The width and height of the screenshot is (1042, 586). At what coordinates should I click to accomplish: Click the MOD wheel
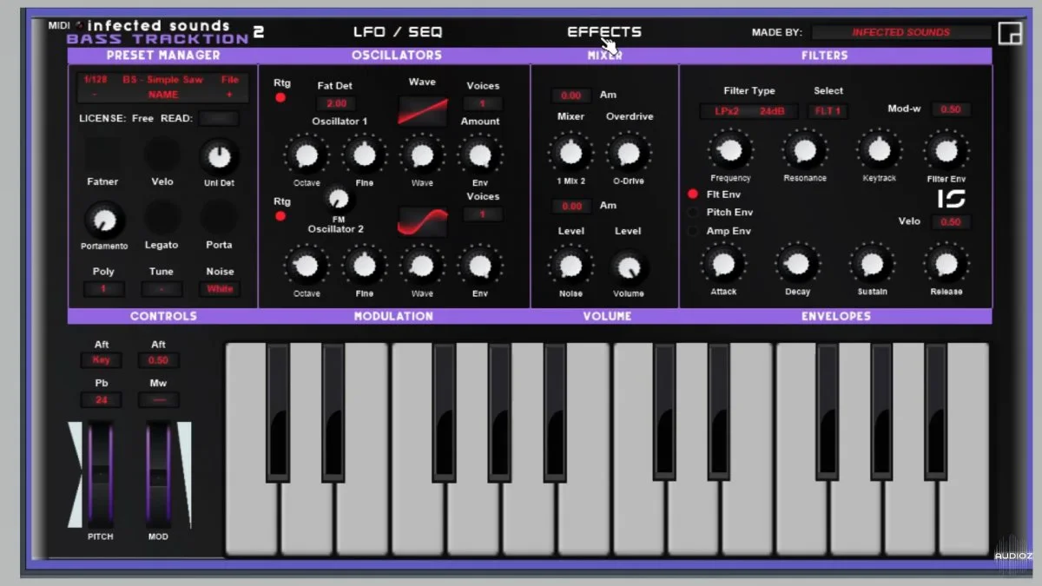pos(158,474)
